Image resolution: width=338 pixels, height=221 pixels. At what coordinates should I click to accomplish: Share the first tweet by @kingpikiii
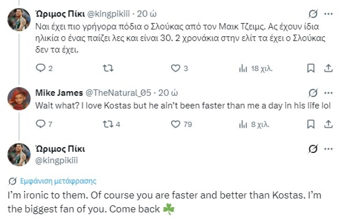click(x=328, y=68)
